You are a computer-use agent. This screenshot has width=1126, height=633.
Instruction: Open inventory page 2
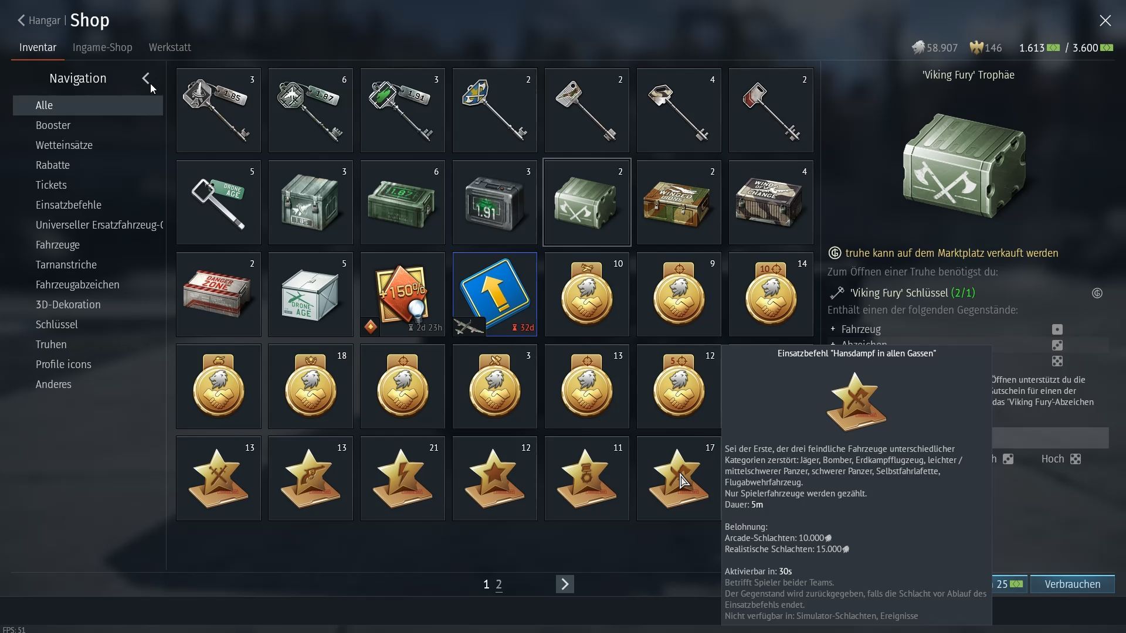(498, 584)
